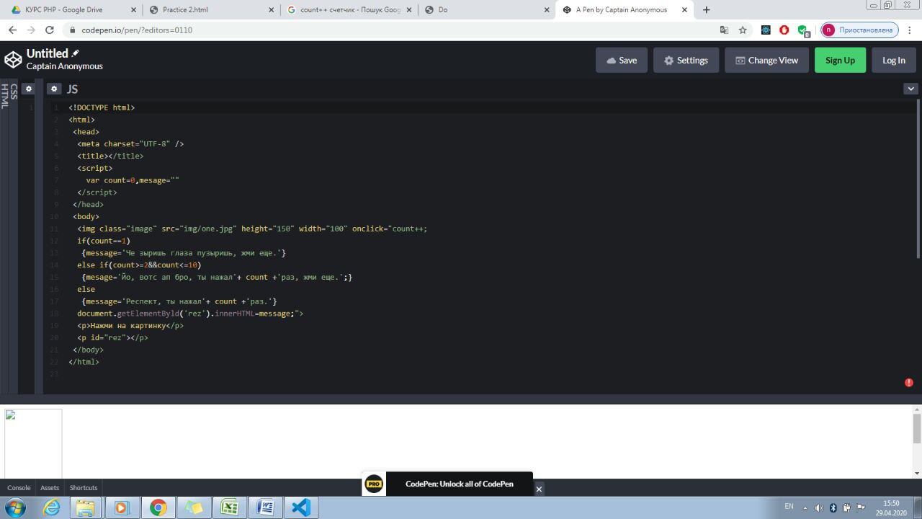The width and height of the screenshot is (922, 519).
Task: Edit pen title via pencil icon
Action: click(x=76, y=53)
